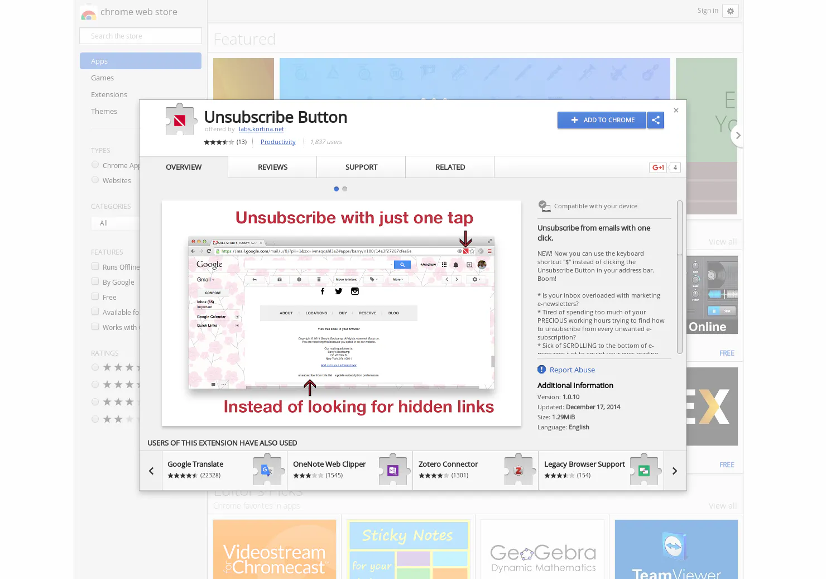The height and width of the screenshot is (579, 826).
Task: Open OneNote Web Clipper related item title
Action: (329, 465)
